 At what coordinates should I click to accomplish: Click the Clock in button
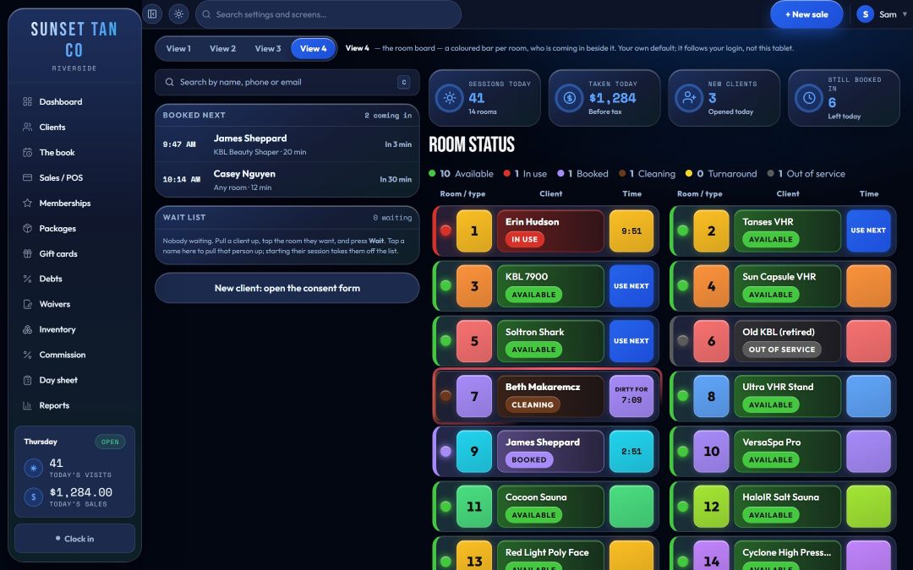(74, 539)
